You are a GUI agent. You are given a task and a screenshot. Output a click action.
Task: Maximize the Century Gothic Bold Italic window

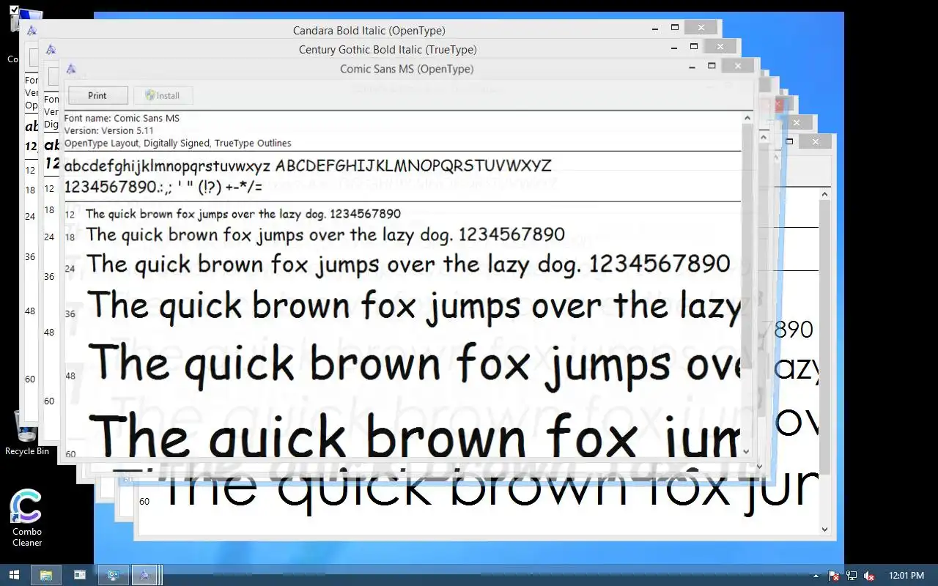point(693,46)
